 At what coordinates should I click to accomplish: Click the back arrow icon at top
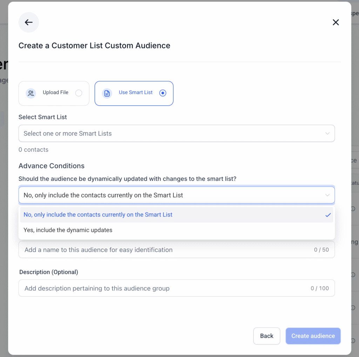click(29, 22)
